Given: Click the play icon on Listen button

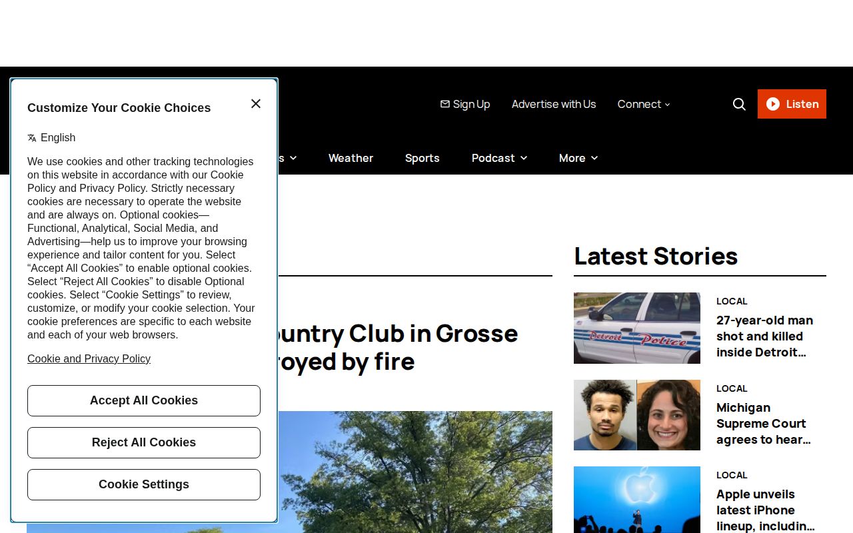Looking at the screenshot, I should click(x=773, y=104).
